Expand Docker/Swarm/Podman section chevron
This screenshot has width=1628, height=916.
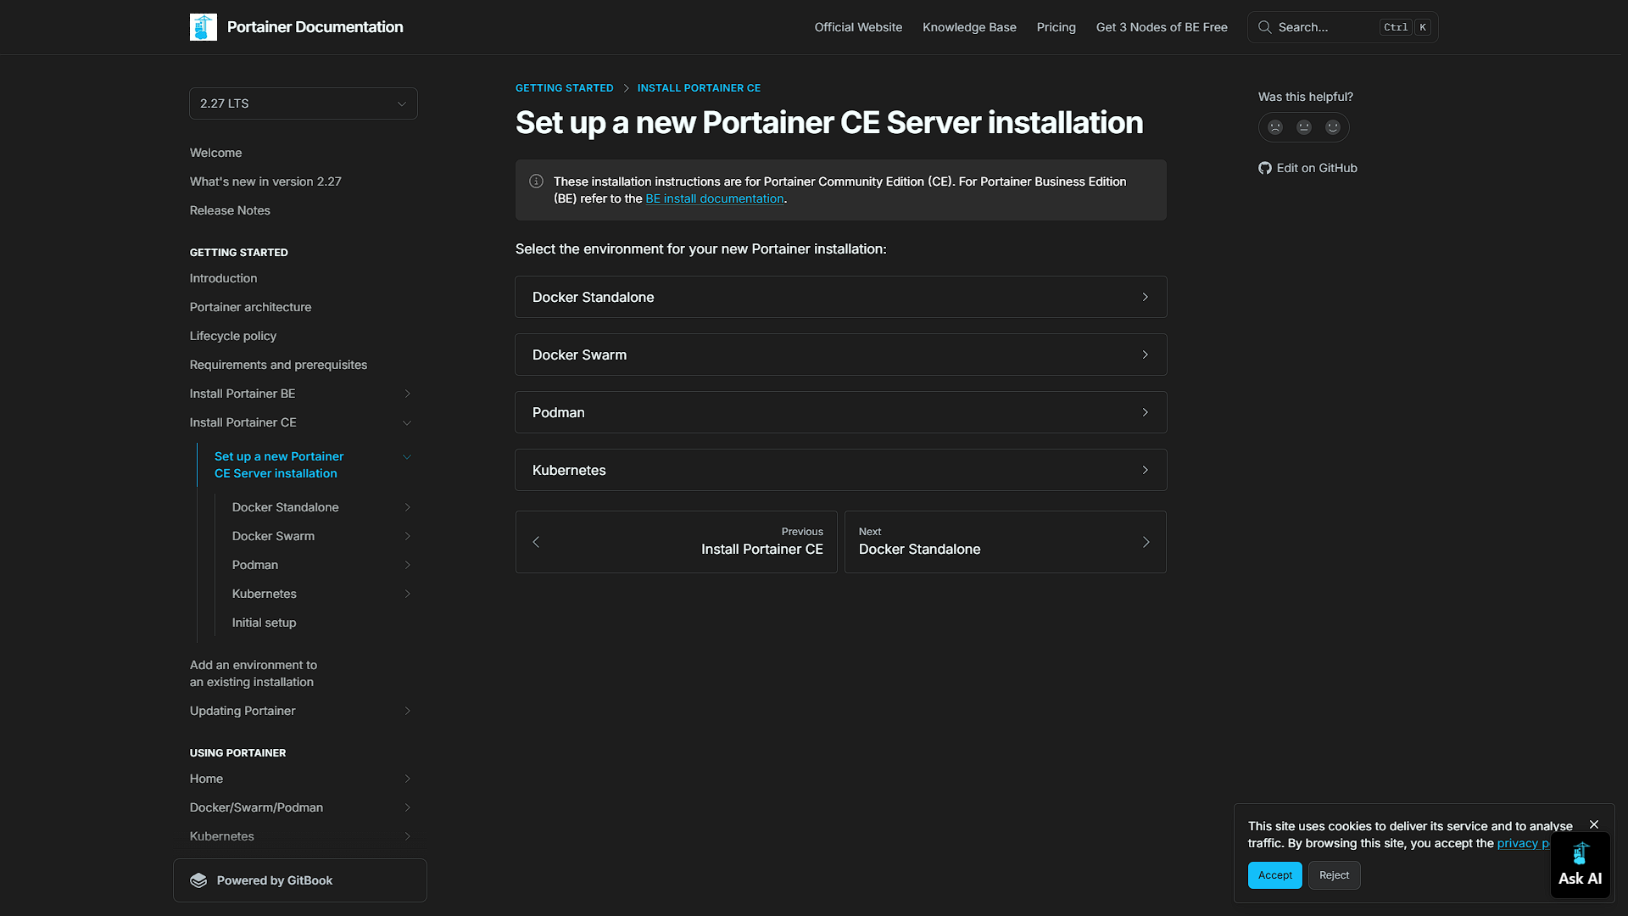click(x=408, y=807)
